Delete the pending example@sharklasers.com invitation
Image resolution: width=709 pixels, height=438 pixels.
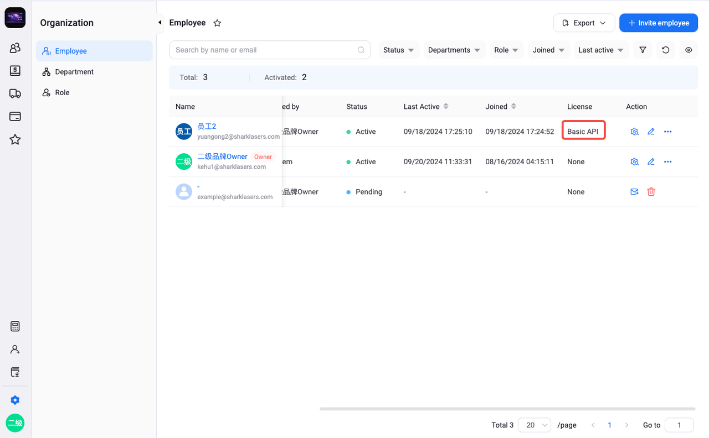651,192
